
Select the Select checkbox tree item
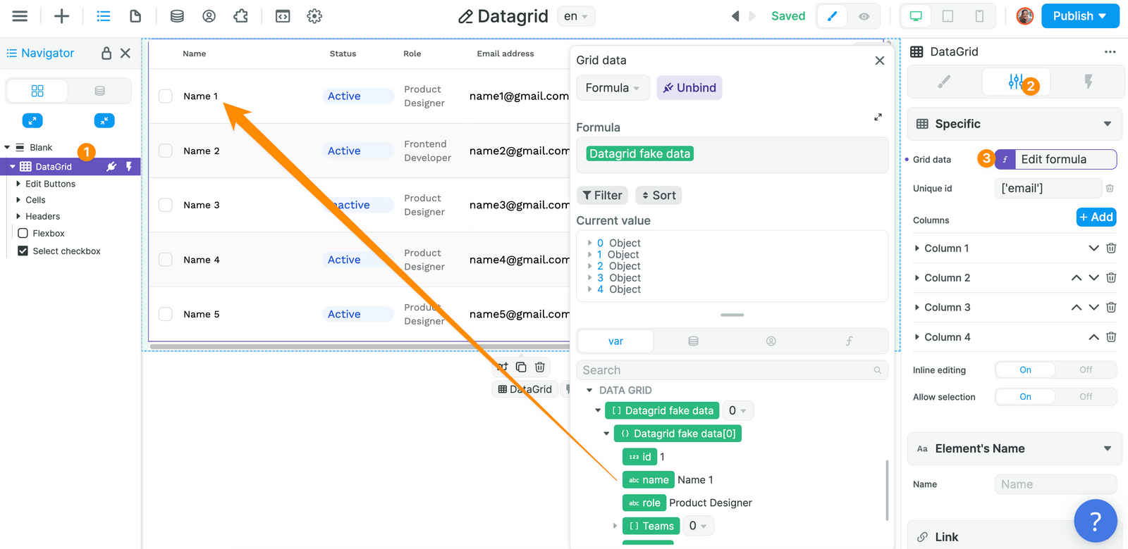point(66,251)
